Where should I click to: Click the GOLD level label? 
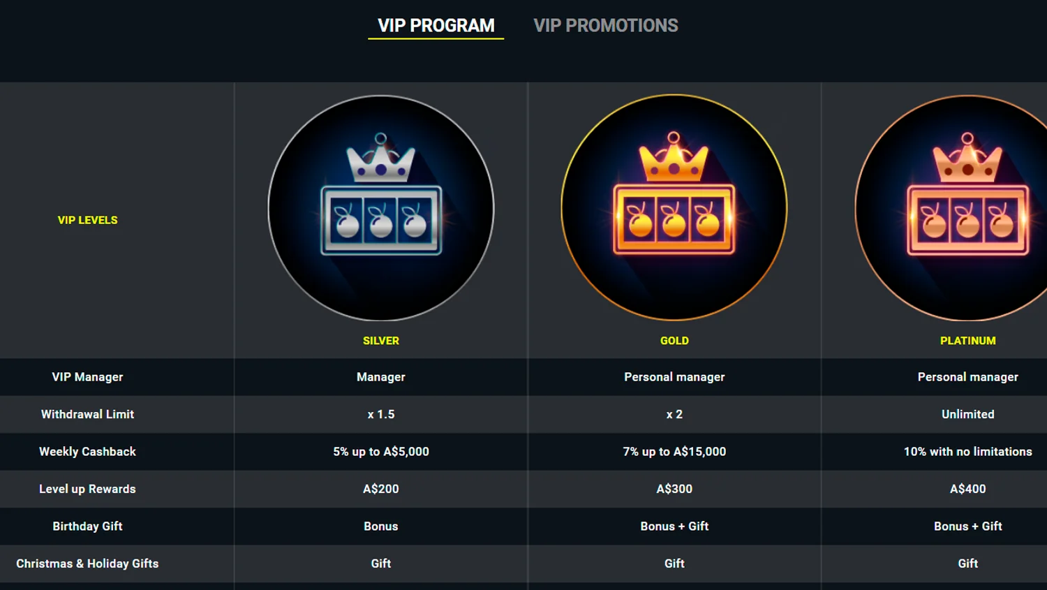pyautogui.click(x=674, y=341)
